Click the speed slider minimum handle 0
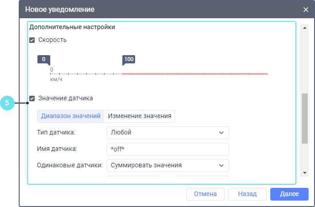The image size is (315, 207). click(x=44, y=60)
